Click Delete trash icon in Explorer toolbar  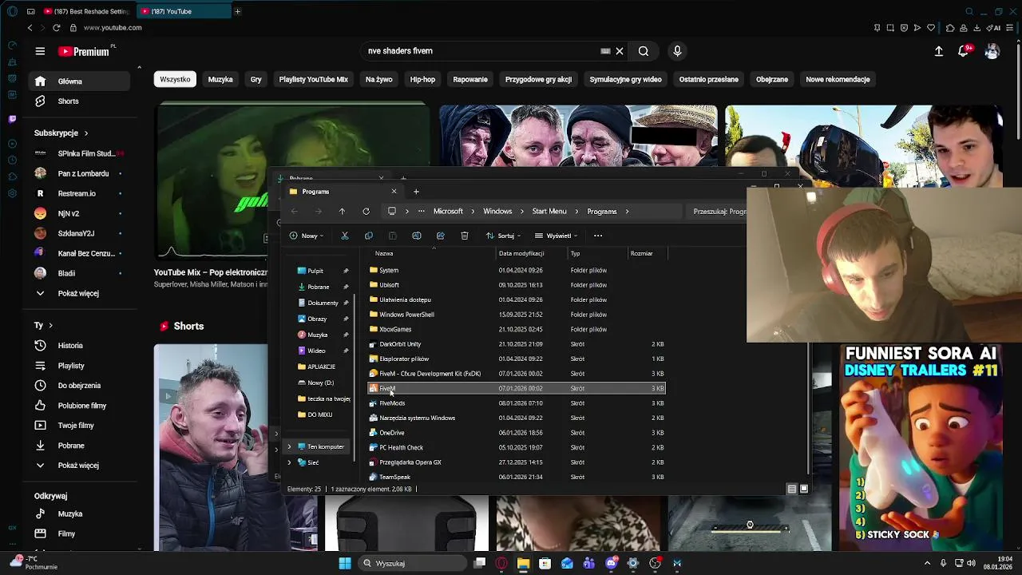(x=465, y=236)
